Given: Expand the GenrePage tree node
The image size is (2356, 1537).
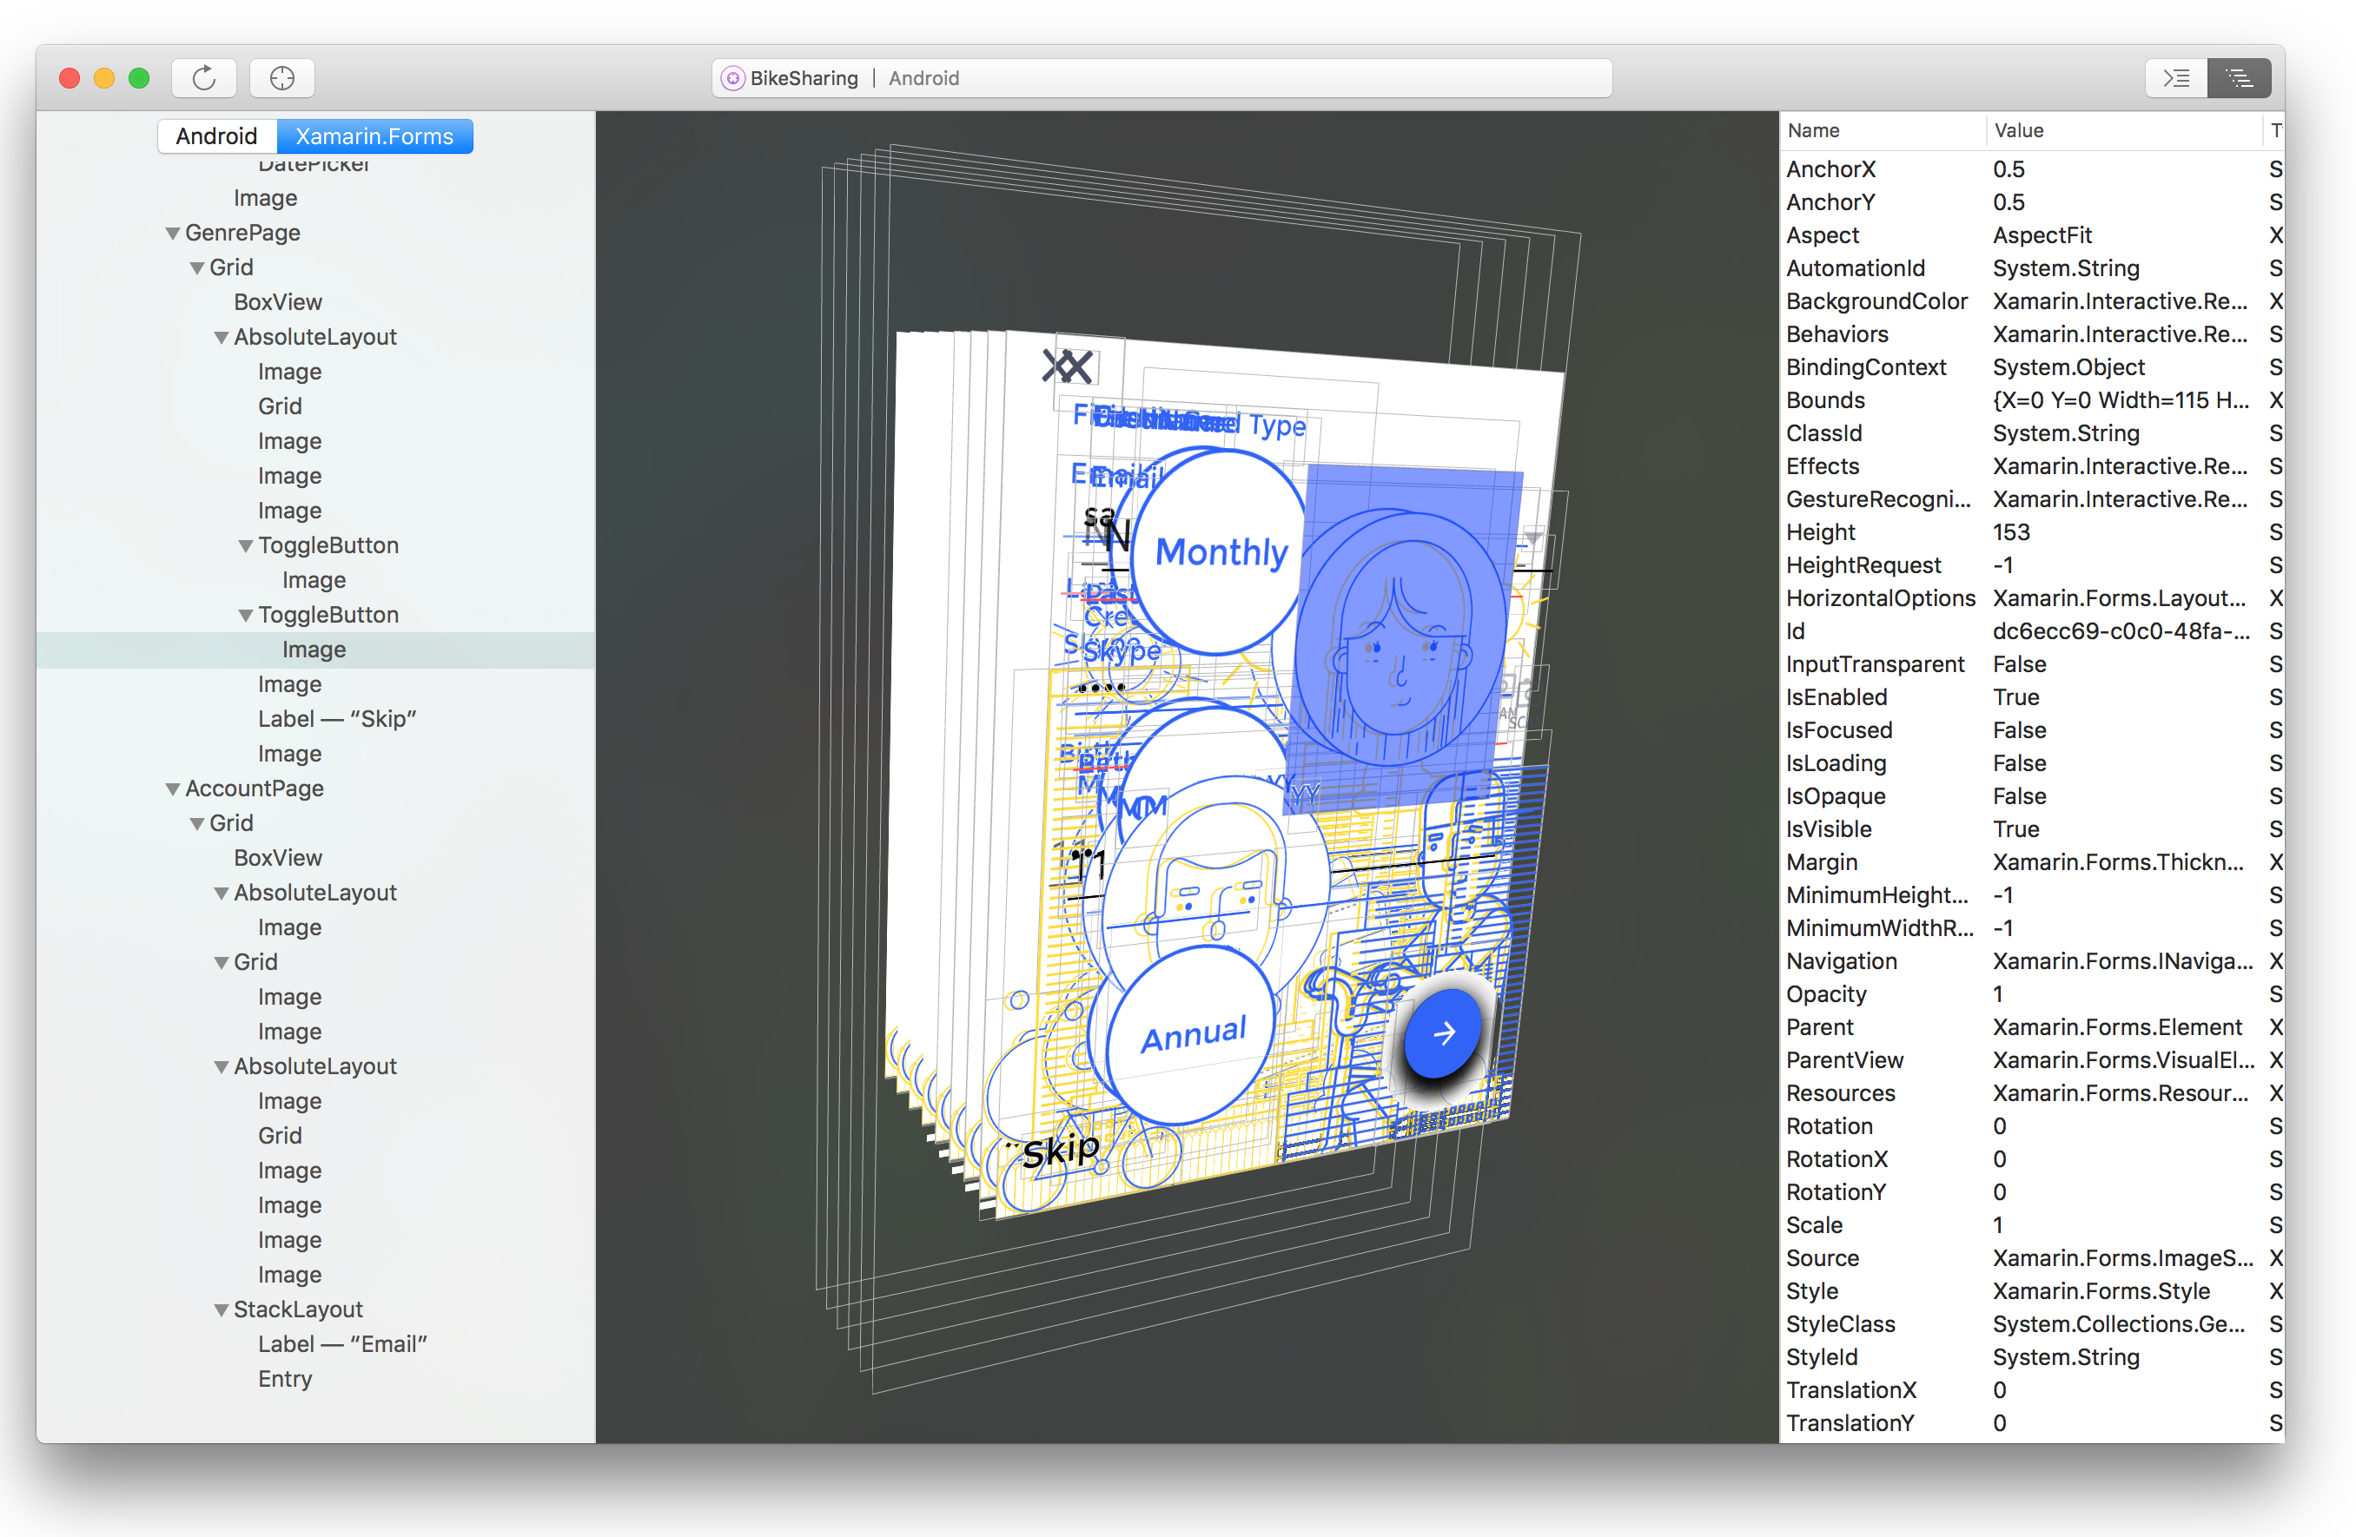Looking at the screenshot, I should (169, 232).
